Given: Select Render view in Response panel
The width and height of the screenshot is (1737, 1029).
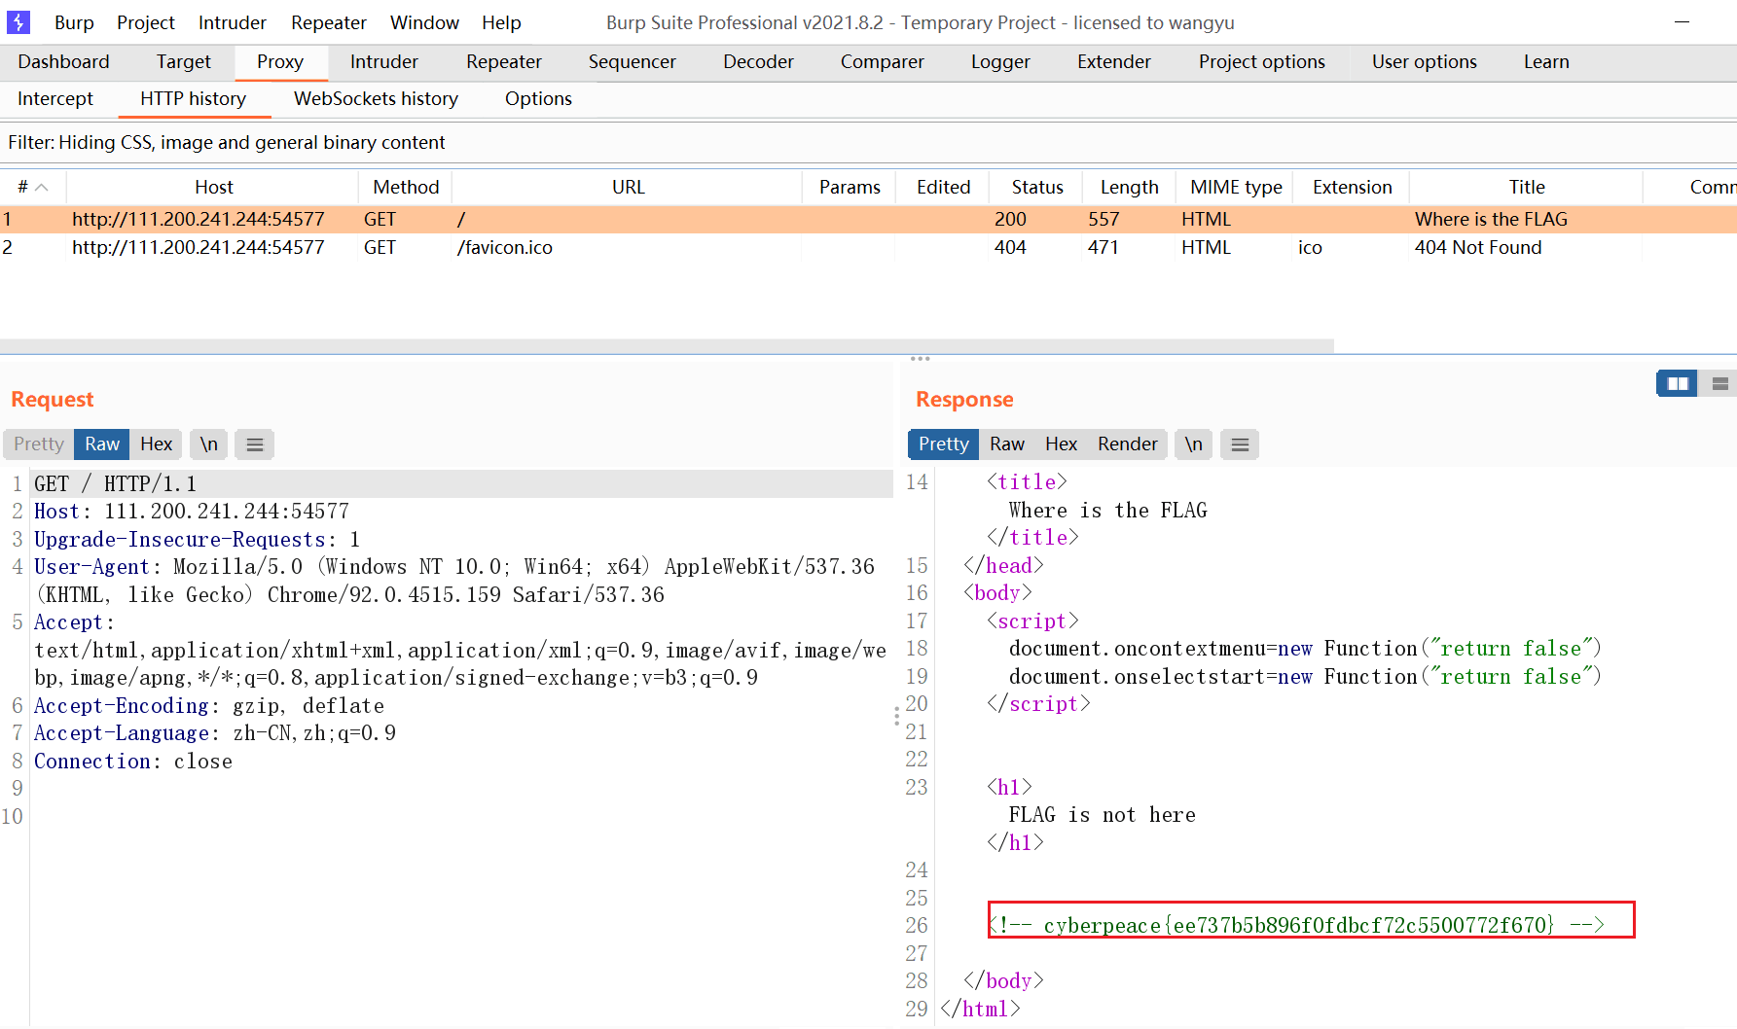Looking at the screenshot, I should click(1128, 444).
